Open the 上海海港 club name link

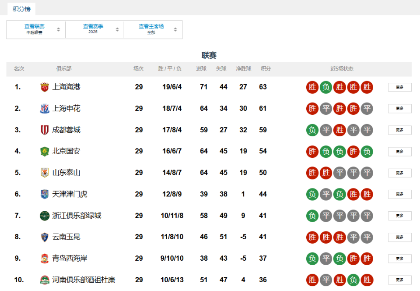point(66,87)
